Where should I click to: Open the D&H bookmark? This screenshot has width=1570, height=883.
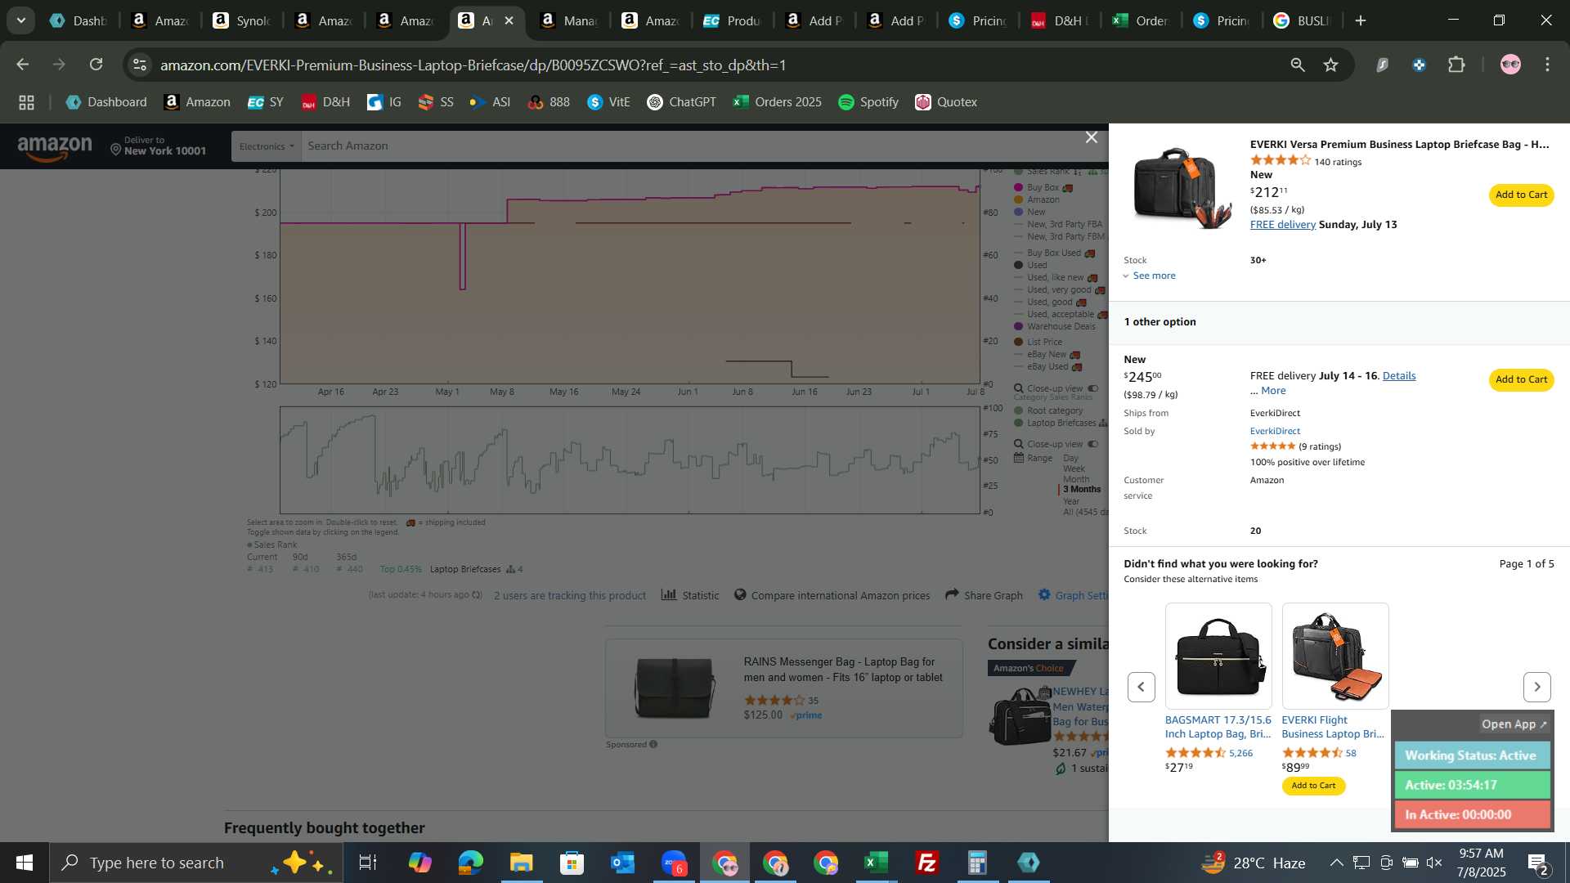point(325,102)
